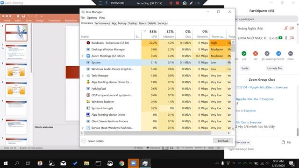Click Task Manager taskbar icon

145,163
